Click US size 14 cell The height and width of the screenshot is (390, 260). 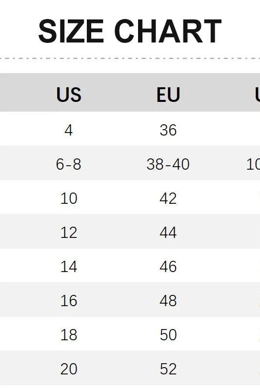(x=69, y=267)
